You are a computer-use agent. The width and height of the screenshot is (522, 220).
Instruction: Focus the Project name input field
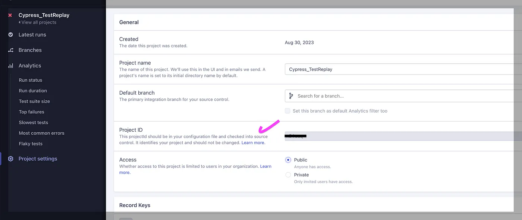[x=403, y=69]
